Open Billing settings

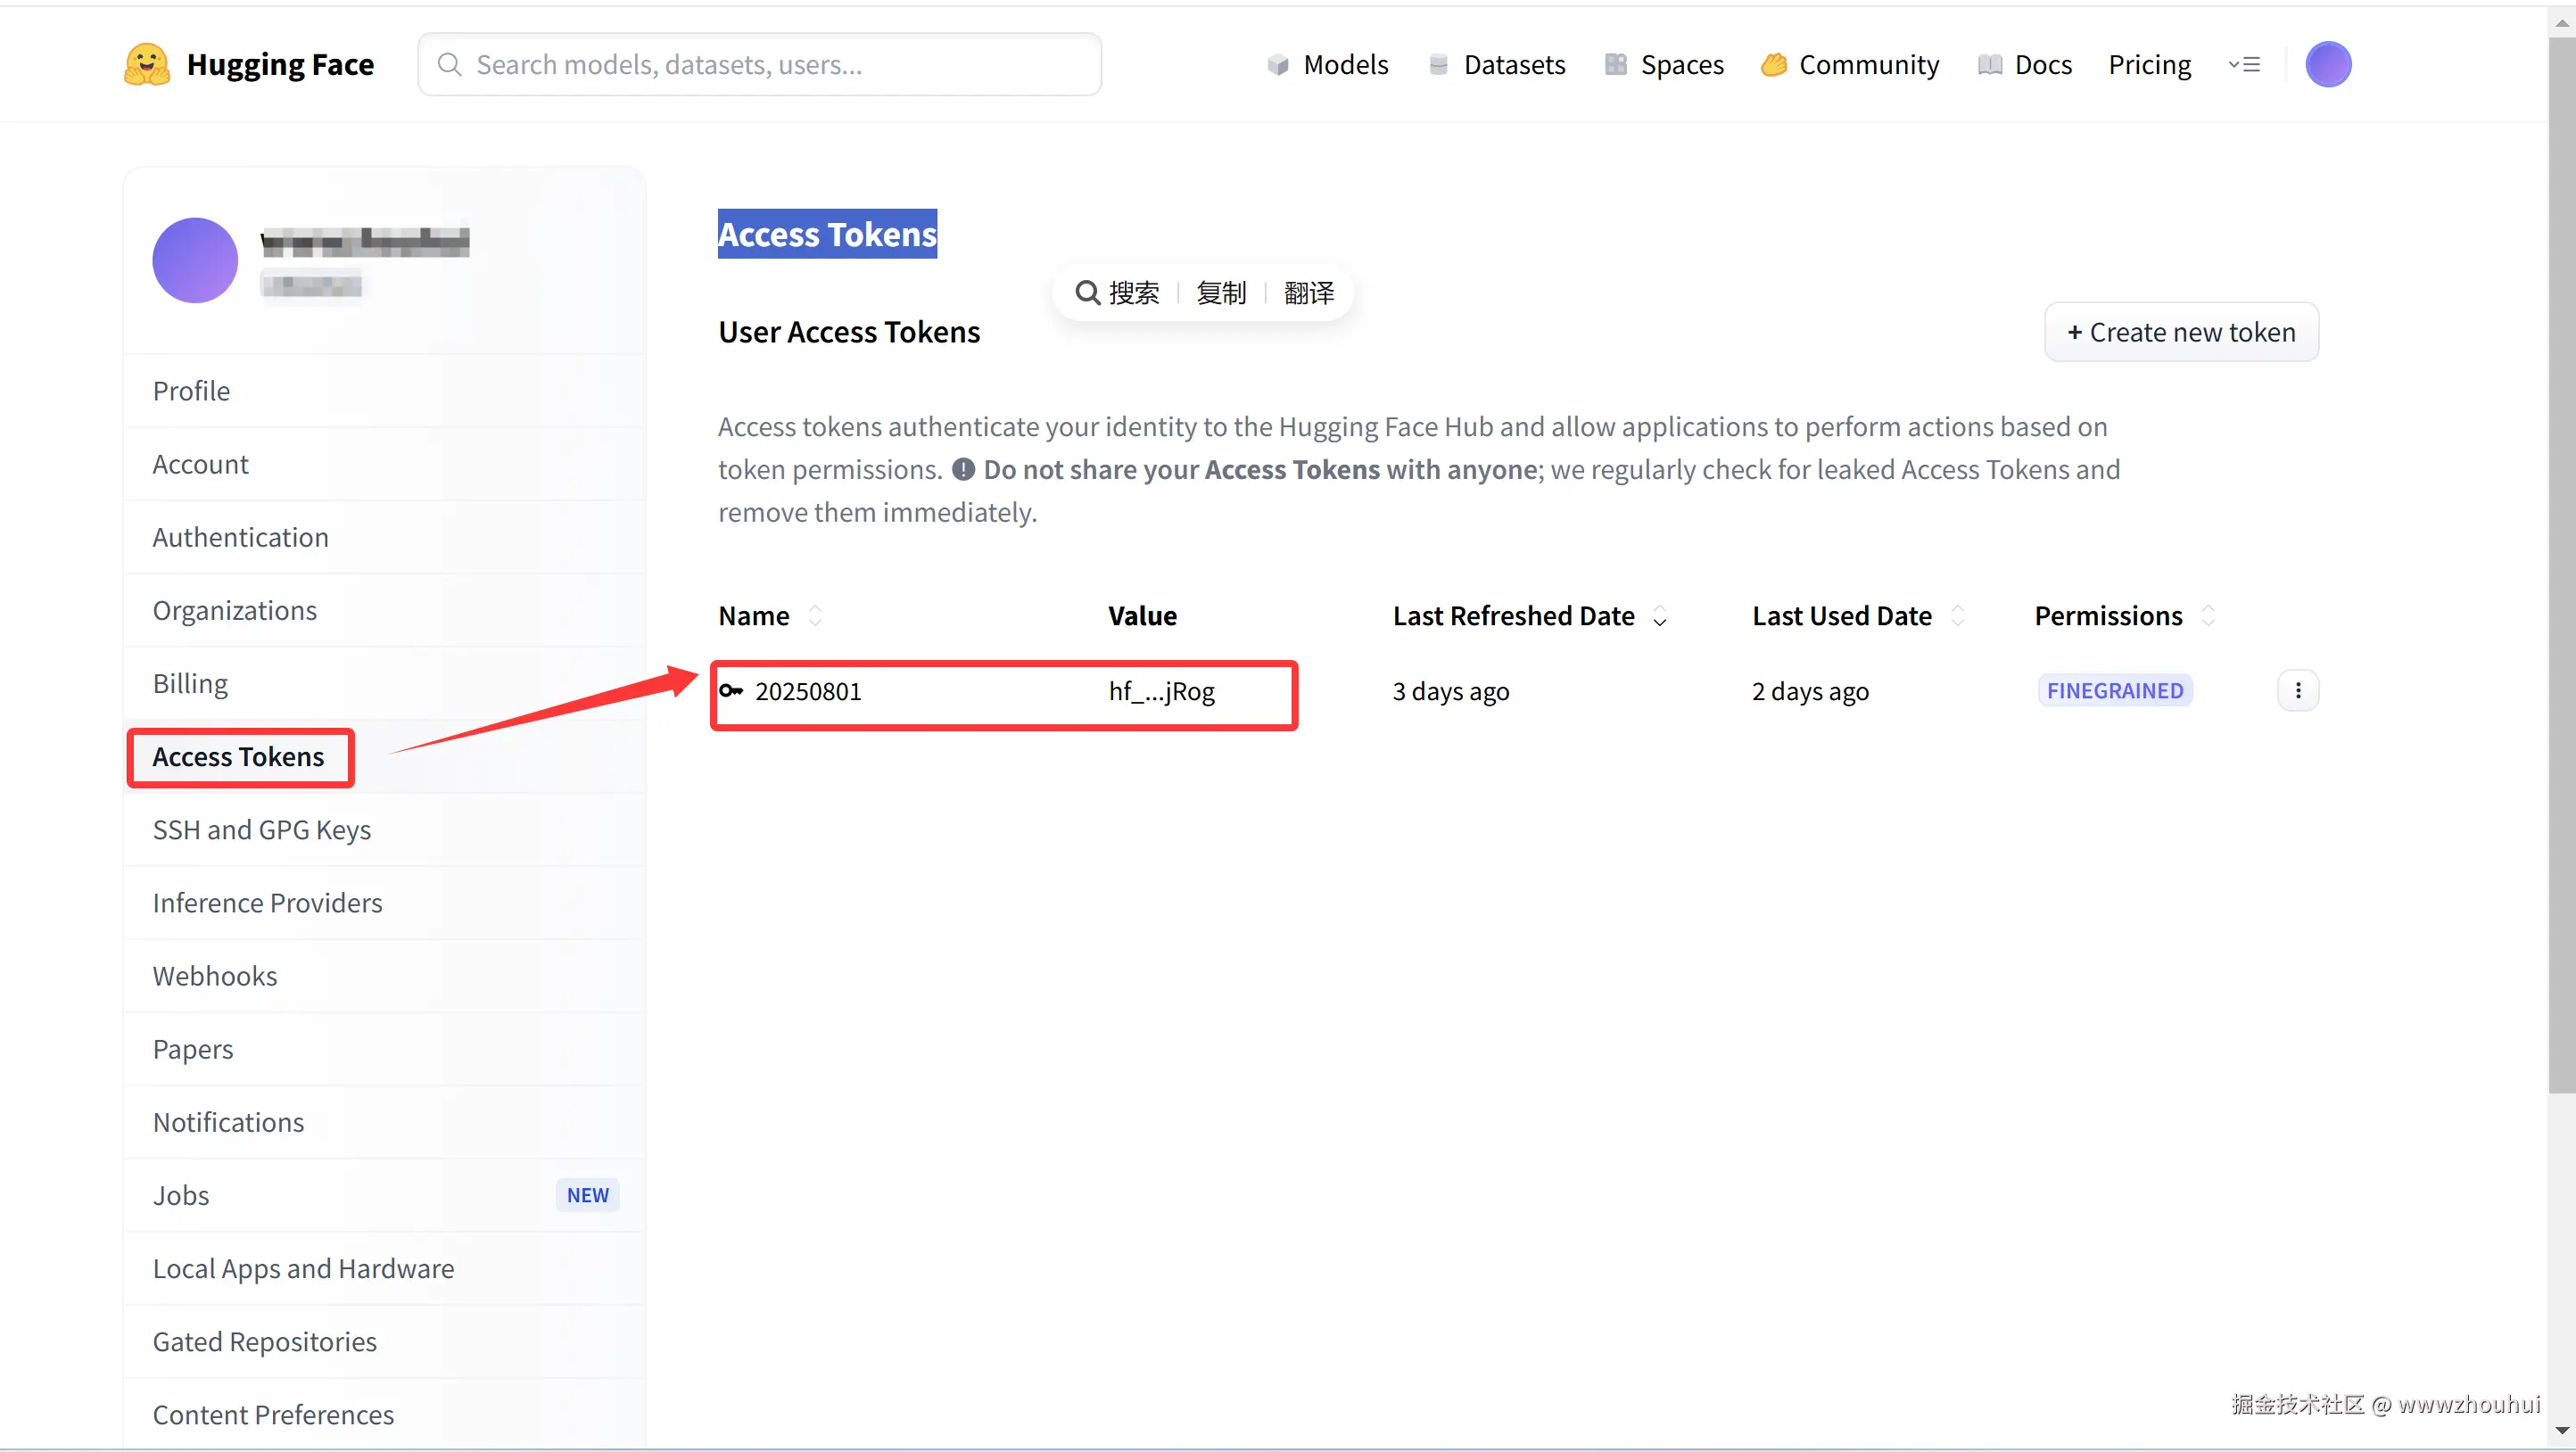385,683
